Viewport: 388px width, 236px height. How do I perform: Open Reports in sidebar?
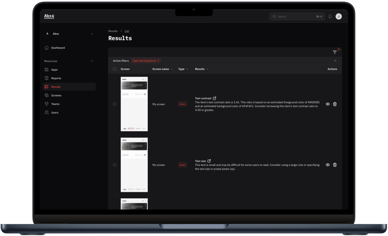click(x=69, y=78)
